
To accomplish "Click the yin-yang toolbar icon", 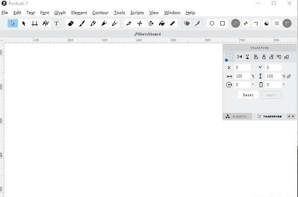I will tap(267, 23).
